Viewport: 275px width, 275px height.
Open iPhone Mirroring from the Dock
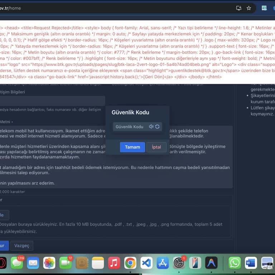(x=195, y=263)
